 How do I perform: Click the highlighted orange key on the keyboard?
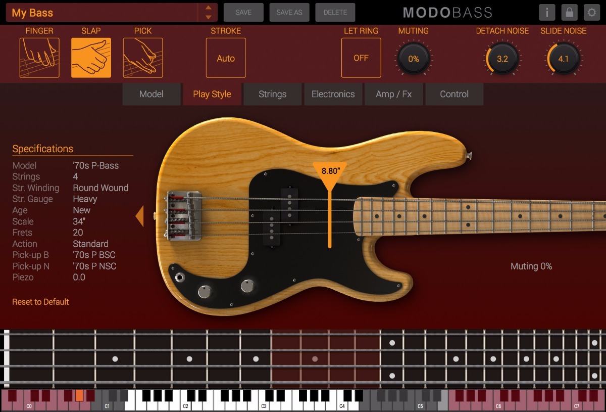pyautogui.click(x=79, y=395)
